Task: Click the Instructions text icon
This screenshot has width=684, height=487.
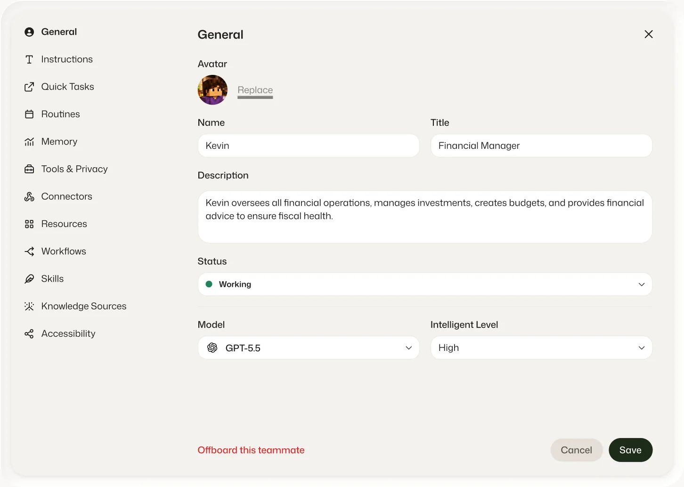Action: point(29,59)
